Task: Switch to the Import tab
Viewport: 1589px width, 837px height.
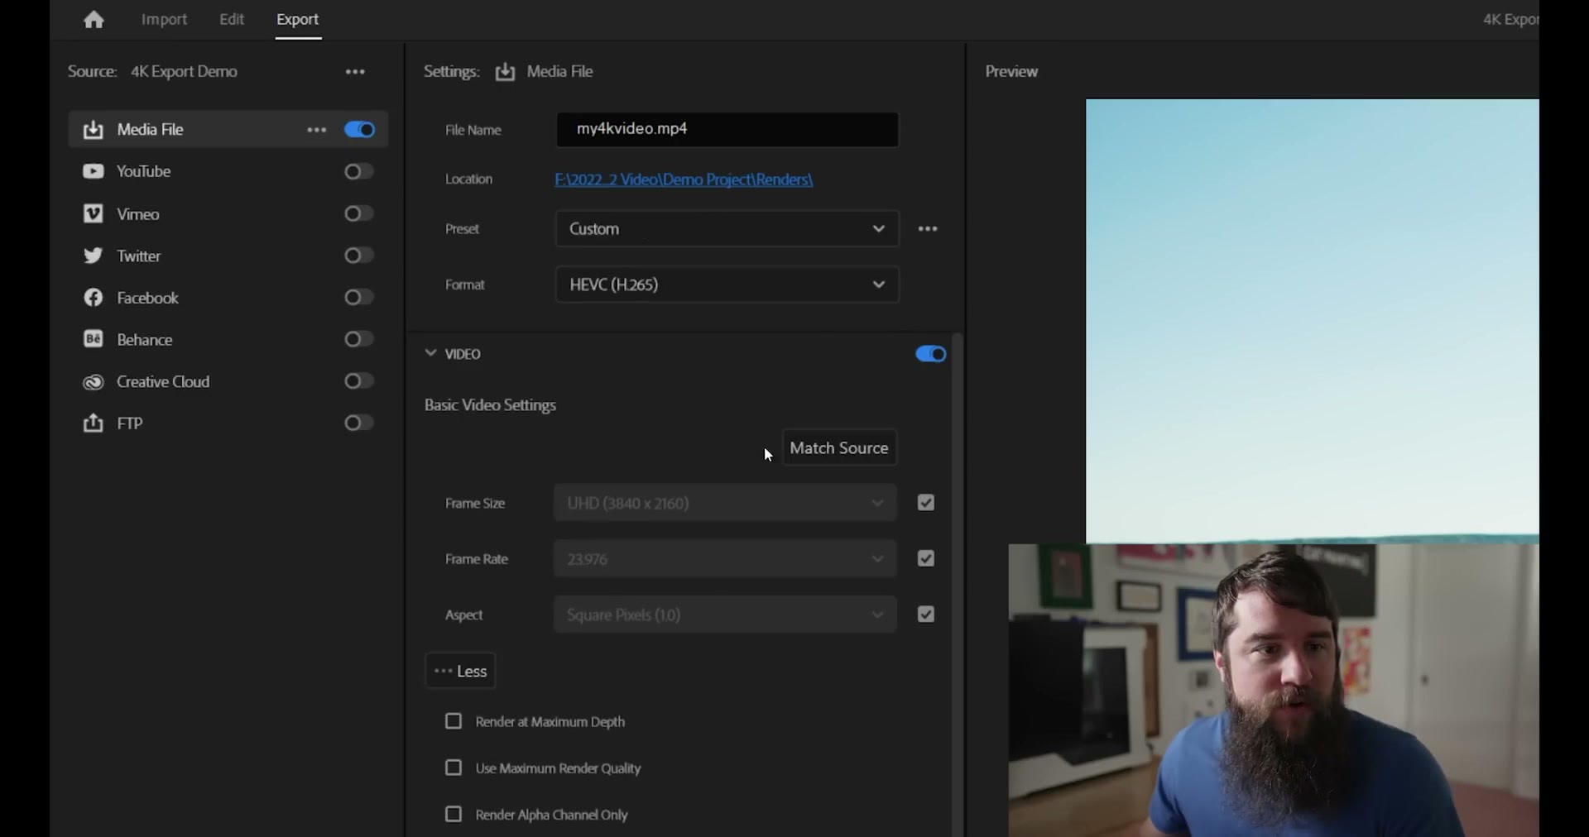Action: point(164,19)
